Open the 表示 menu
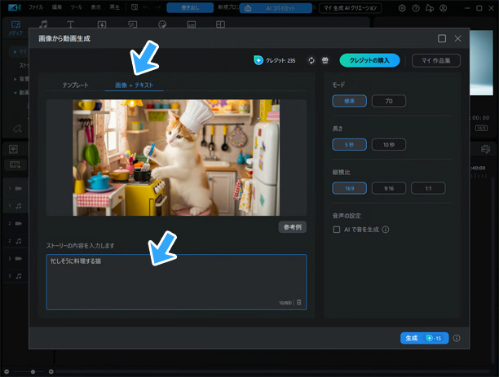Screen dimensions: 499x377 [95, 7]
